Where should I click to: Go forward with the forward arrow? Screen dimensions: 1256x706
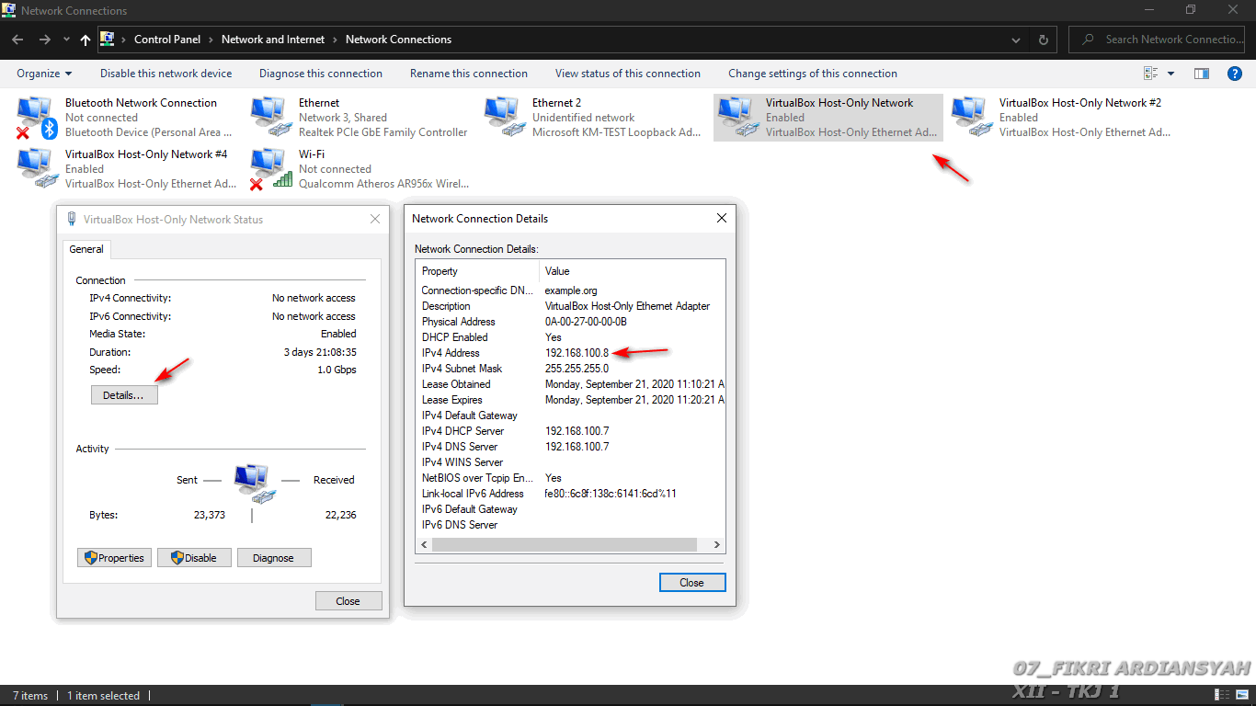pyautogui.click(x=45, y=40)
